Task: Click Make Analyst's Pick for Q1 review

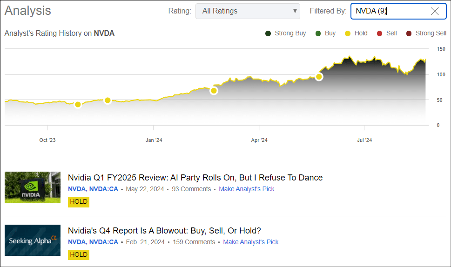Action: tap(246, 189)
